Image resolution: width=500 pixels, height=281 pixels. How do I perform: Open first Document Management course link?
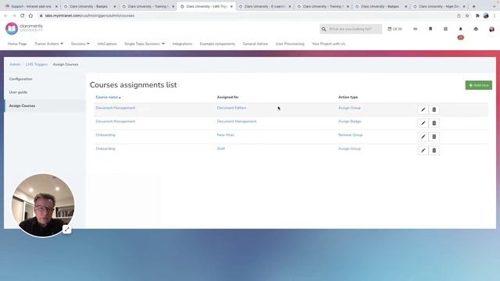tap(116, 108)
